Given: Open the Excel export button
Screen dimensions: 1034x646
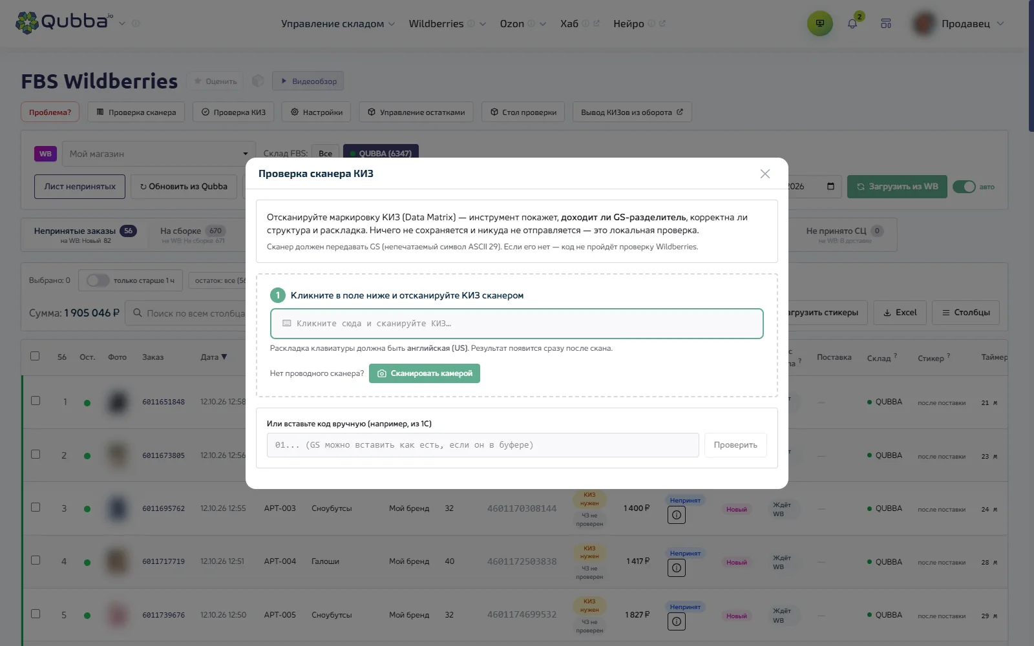Looking at the screenshot, I should (900, 313).
